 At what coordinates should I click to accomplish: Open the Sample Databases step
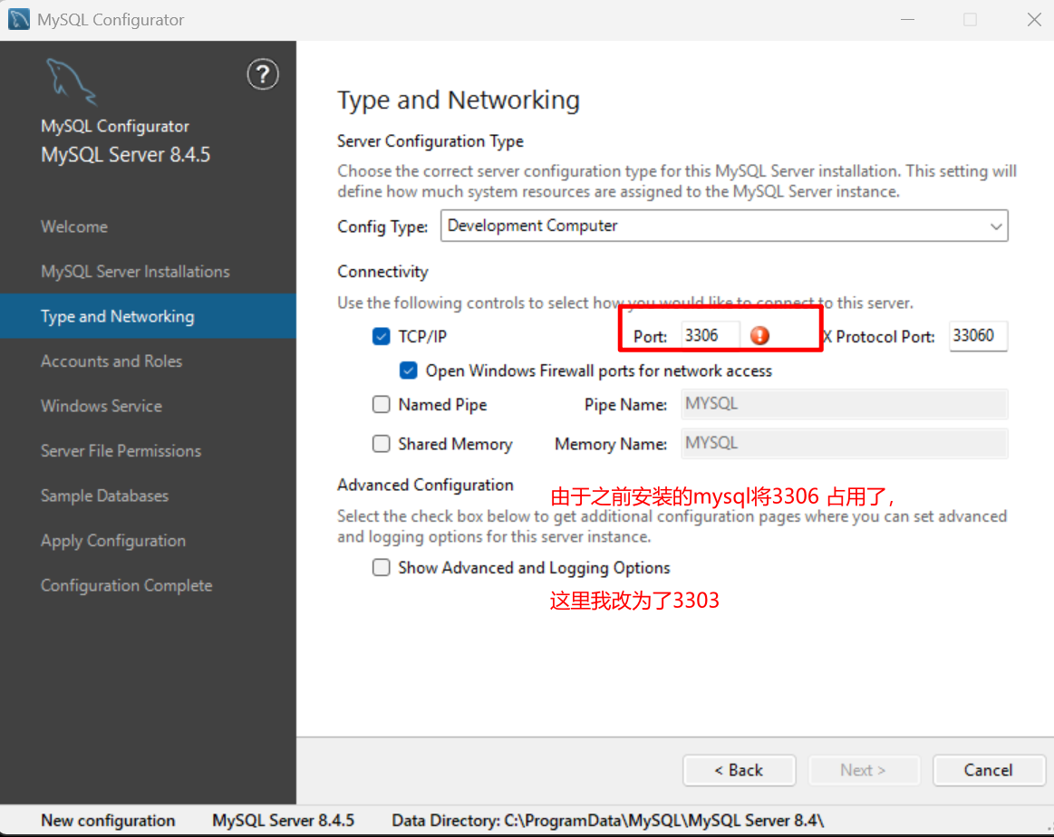(x=104, y=495)
